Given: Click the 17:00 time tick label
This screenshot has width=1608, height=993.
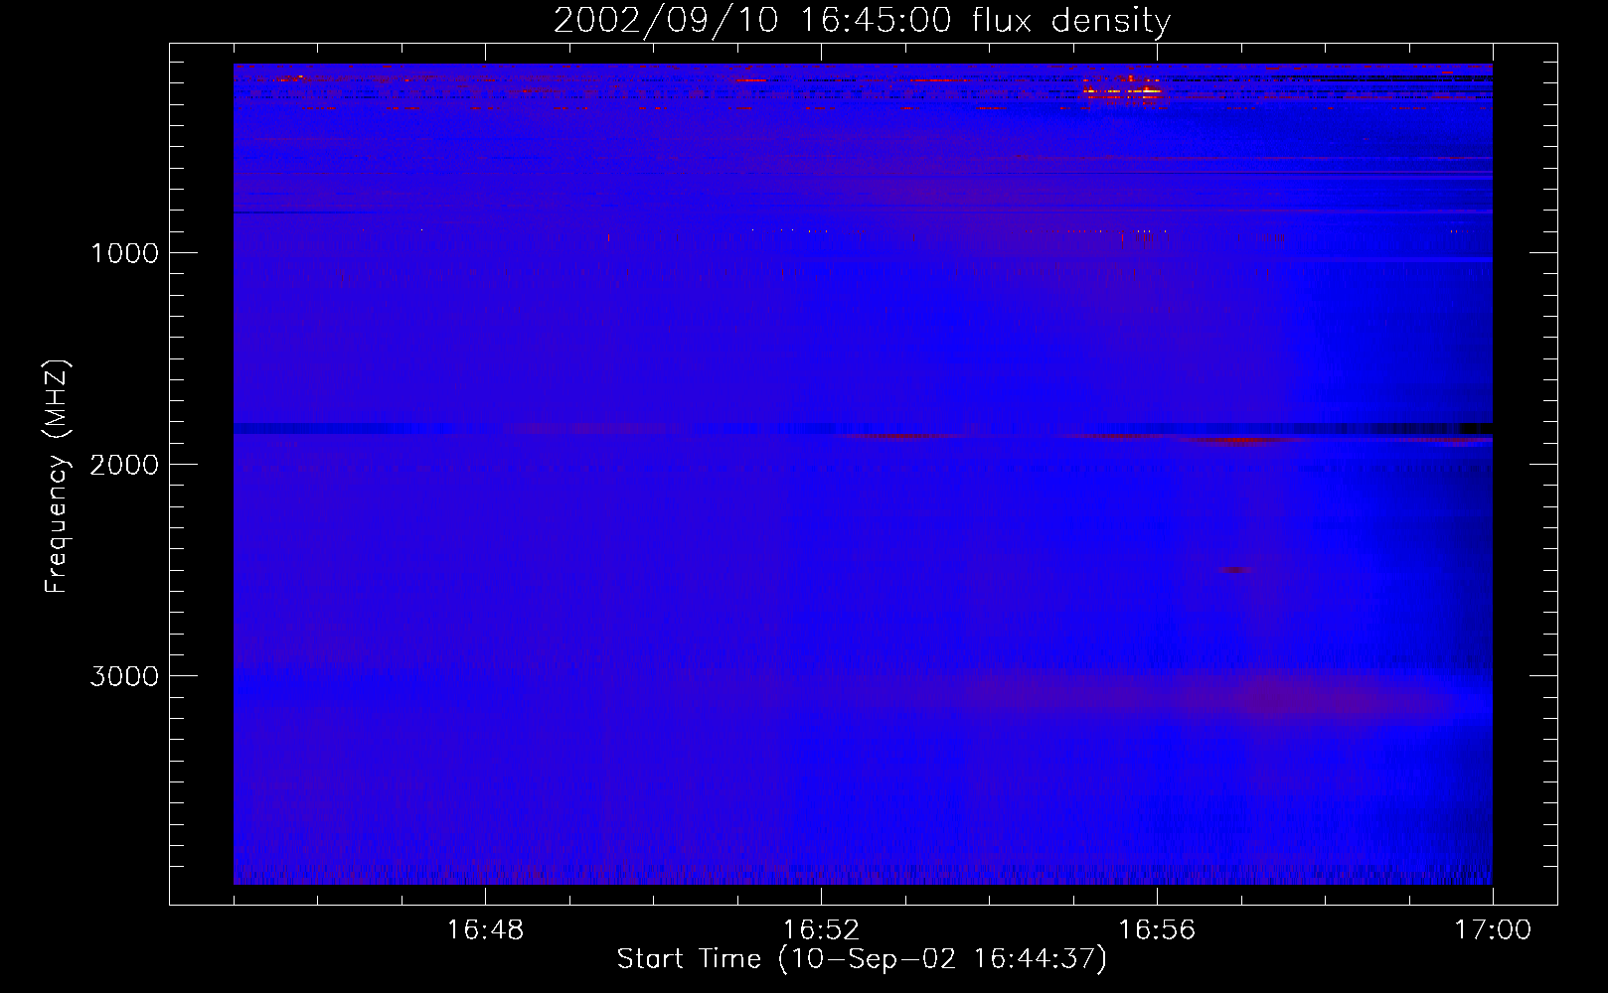Looking at the screenshot, I should point(1493,930).
